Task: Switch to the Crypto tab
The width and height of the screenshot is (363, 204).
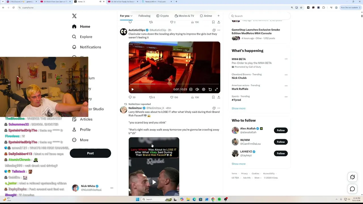Action: (x=162, y=16)
